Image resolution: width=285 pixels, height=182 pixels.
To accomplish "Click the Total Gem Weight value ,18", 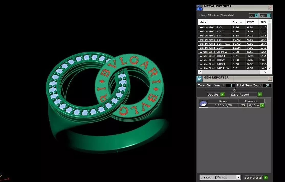I will 231,85.
